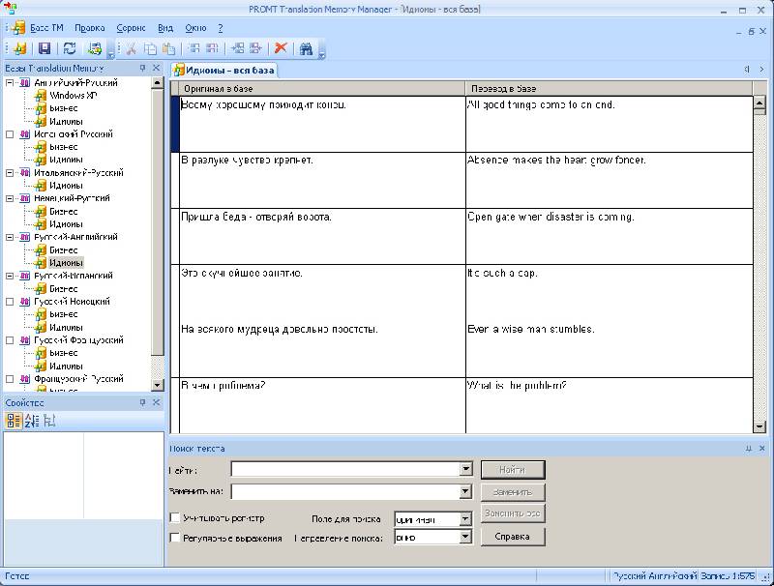Open the Поле для поиска dropdown
The width and height of the screenshot is (774, 586).
coord(465,519)
